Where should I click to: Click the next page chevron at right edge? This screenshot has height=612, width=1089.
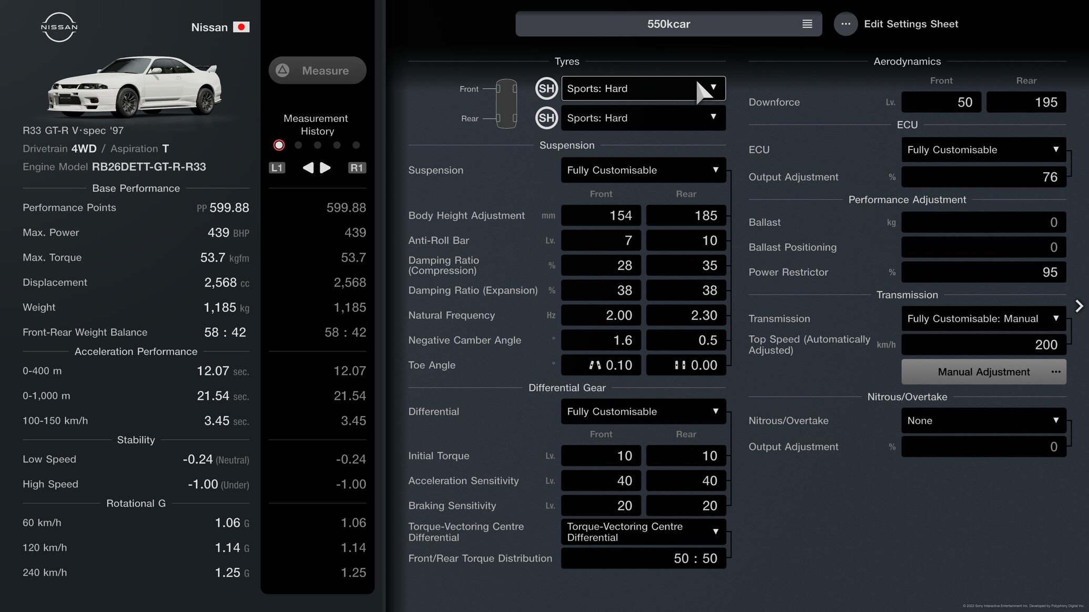pyautogui.click(x=1080, y=306)
